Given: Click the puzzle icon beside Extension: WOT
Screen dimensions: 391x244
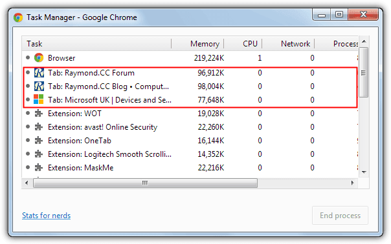Looking at the screenshot, I should (x=38, y=113).
